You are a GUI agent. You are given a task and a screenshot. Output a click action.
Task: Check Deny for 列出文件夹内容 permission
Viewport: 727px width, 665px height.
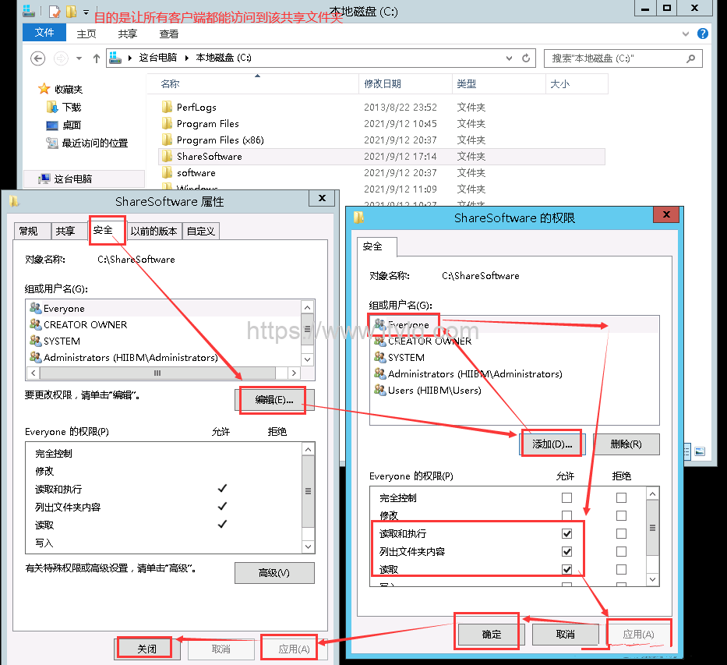[x=621, y=552]
